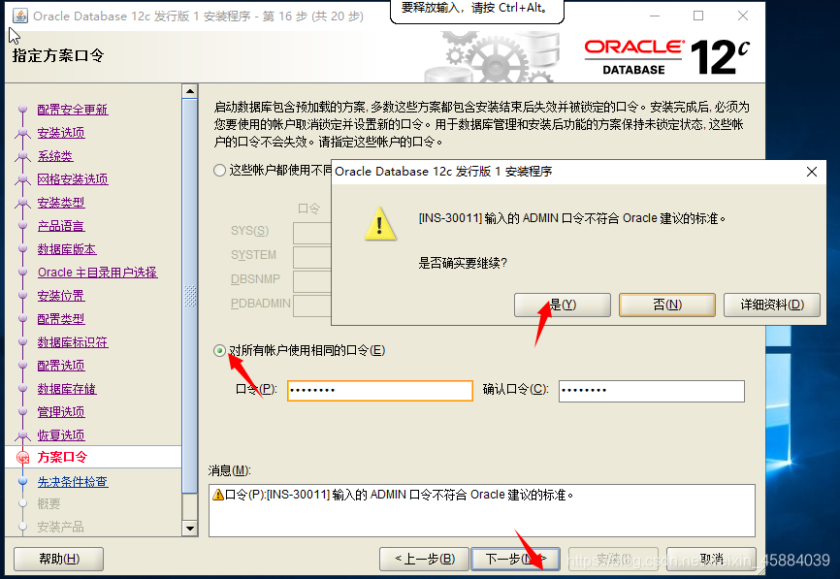Click the warning icon in the messages box
840x579 pixels.
[x=218, y=495]
